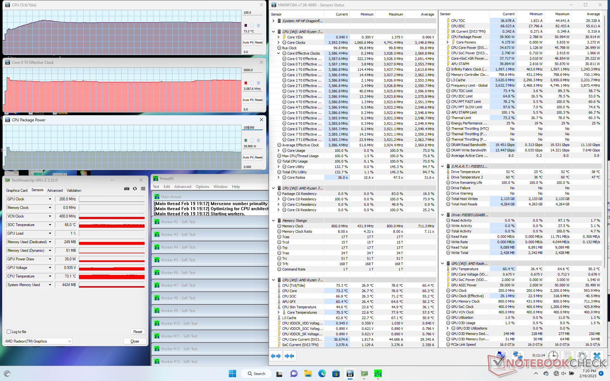Open HWiNFO sensor settings gear icon
This screenshot has width=610, height=381.
[582, 356]
